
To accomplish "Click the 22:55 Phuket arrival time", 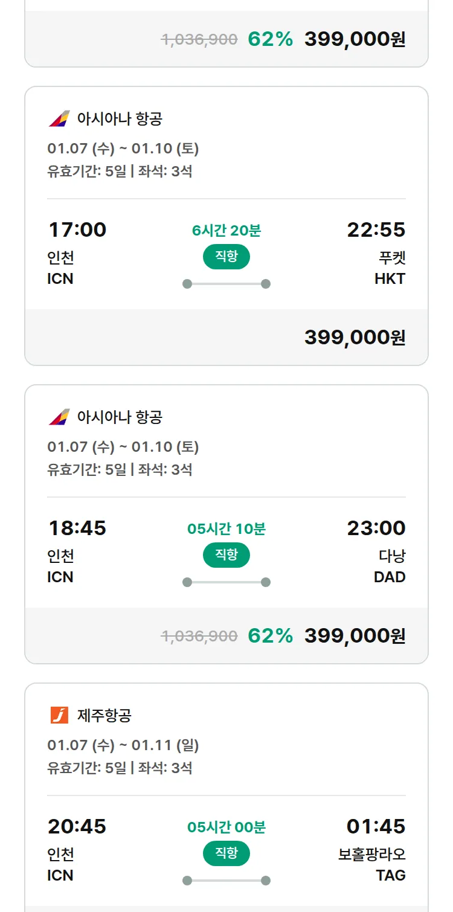I will click(x=376, y=230).
